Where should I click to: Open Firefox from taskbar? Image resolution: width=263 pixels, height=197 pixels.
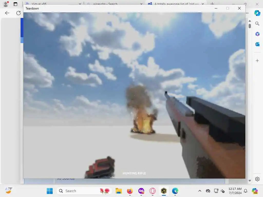[x=130, y=191]
